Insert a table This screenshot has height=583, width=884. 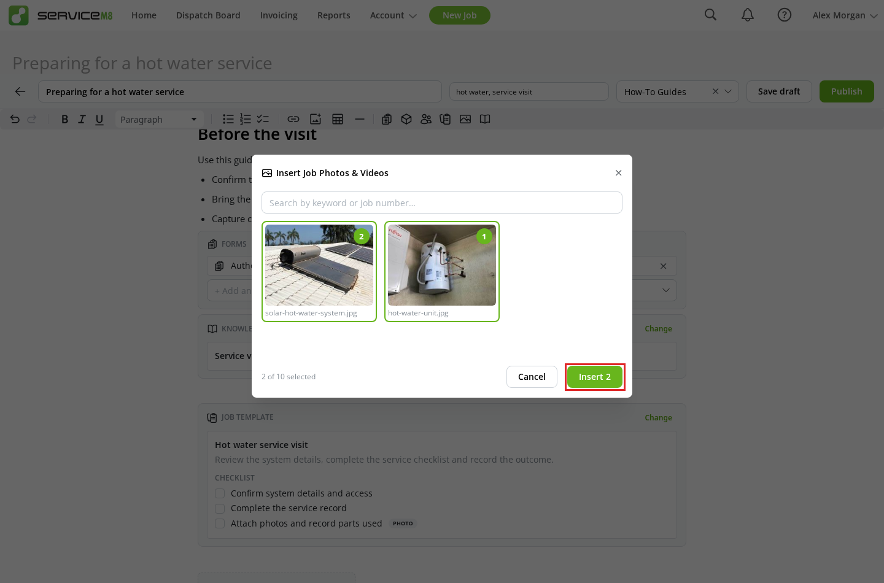point(338,119)
